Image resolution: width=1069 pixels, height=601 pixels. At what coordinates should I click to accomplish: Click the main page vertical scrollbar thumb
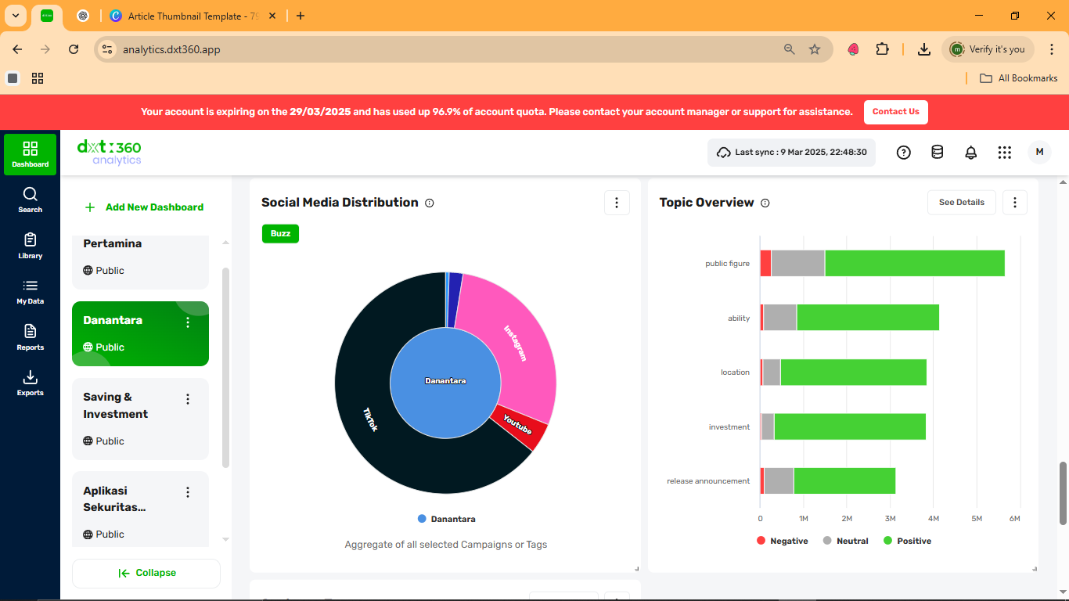pos(1063,493)
